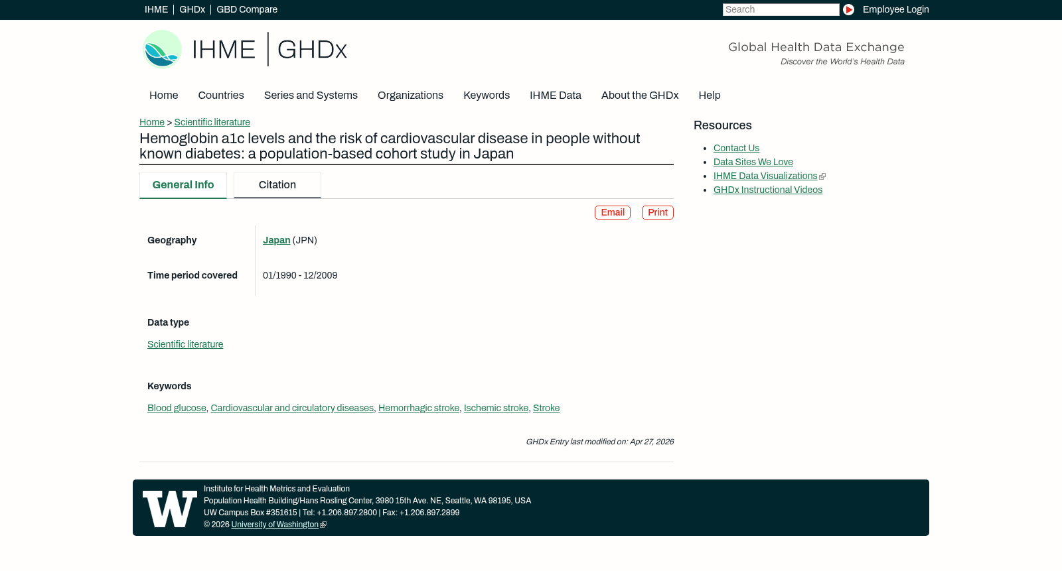Screen dimensions: 1062x571
Task: Click the Hemoglobin a1c study page title
Action: (390, 146)
